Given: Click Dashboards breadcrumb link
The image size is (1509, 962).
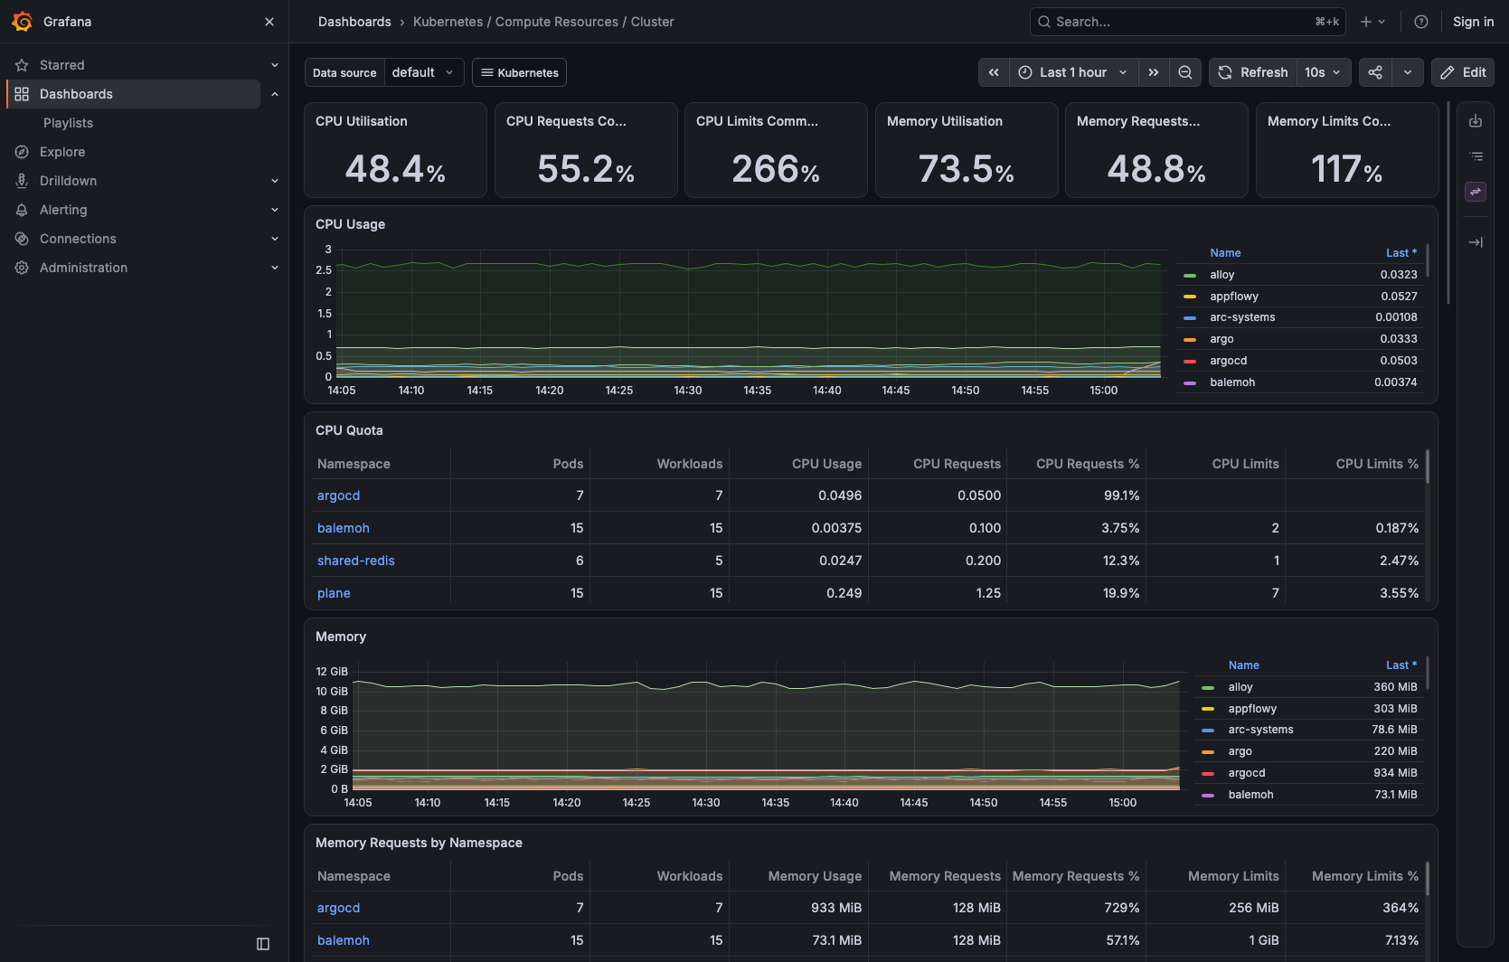Looking at the screenshot, I should click(354, 22).
